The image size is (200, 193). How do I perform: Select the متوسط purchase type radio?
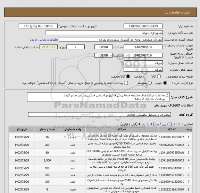150,83
